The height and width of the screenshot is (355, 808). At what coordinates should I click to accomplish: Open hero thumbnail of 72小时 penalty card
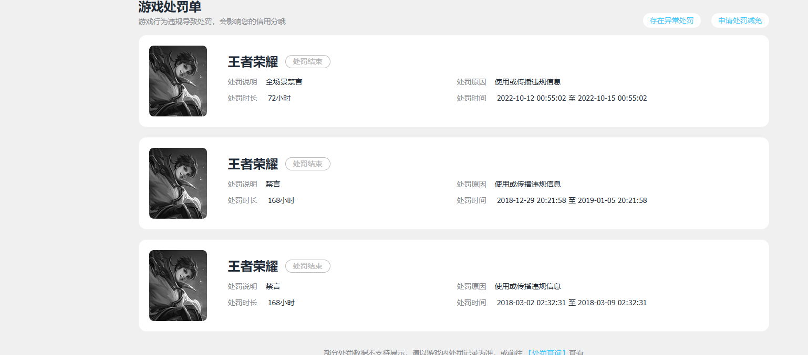(178, 81)
